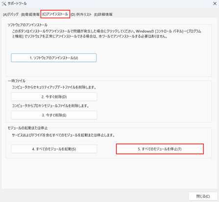
Task: Select the (C)アンインストール tab
Action: click(x=55, y=14)
